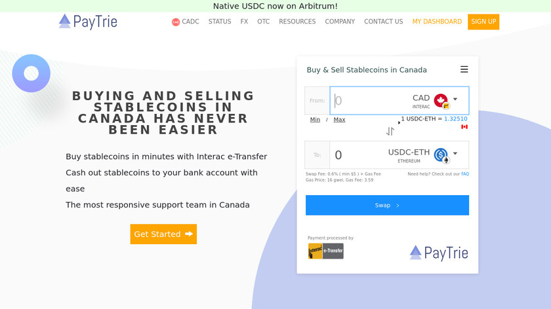This screenshot has width=551, height=309.
Task: Click the PayTrie logo in the header
Action: 88,22
